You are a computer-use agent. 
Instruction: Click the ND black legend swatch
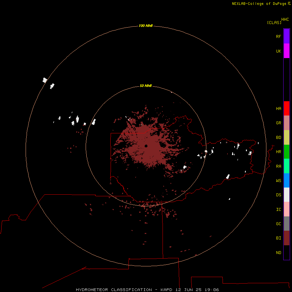click(286, 252)
